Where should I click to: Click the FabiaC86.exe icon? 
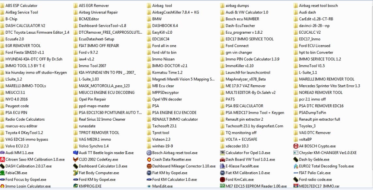pyautogui.click(x=2, y=173)
